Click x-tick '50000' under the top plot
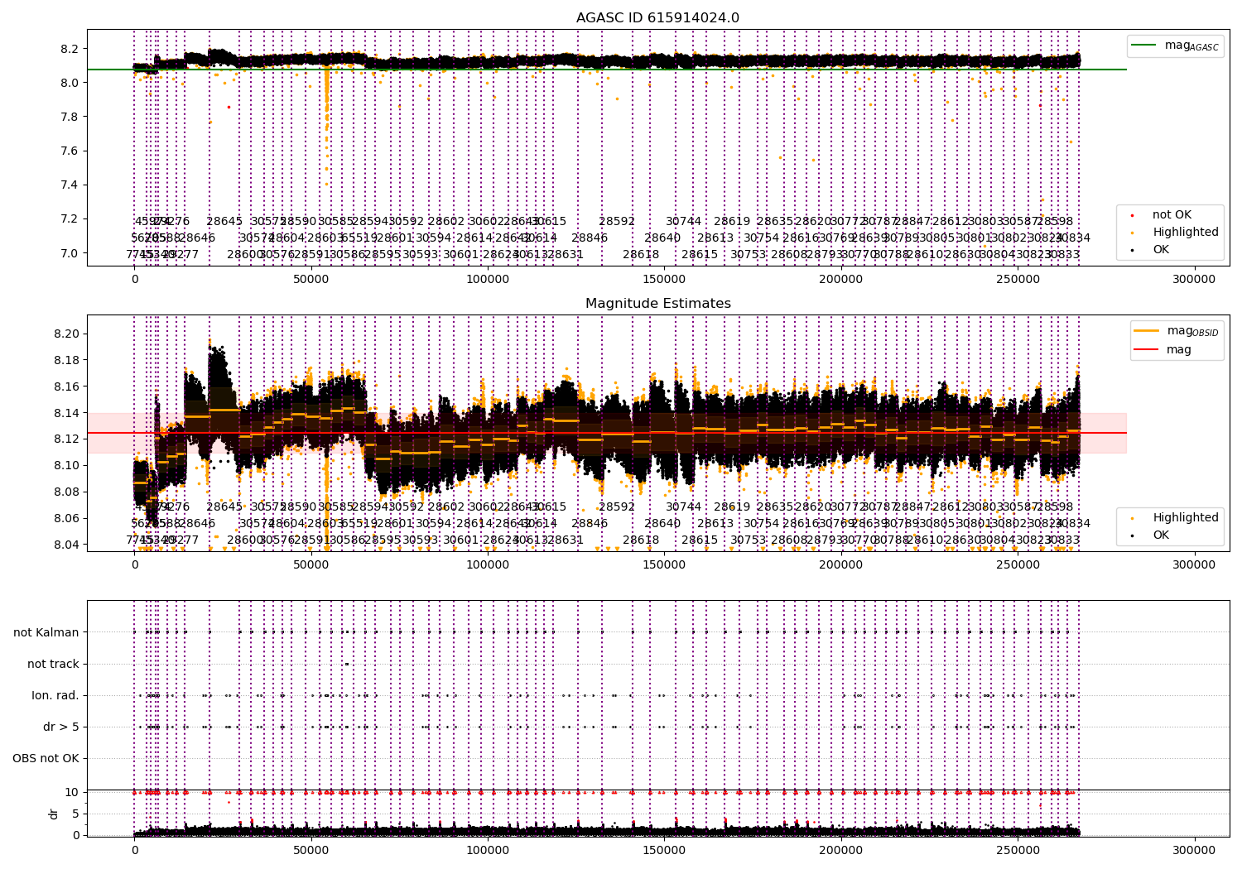The image size is (1242, 869). (x=311, y=280)
